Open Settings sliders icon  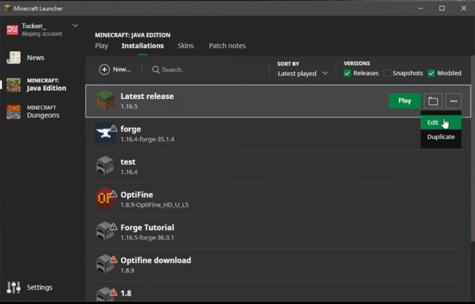pyautogui.click(x=14, y=287)
